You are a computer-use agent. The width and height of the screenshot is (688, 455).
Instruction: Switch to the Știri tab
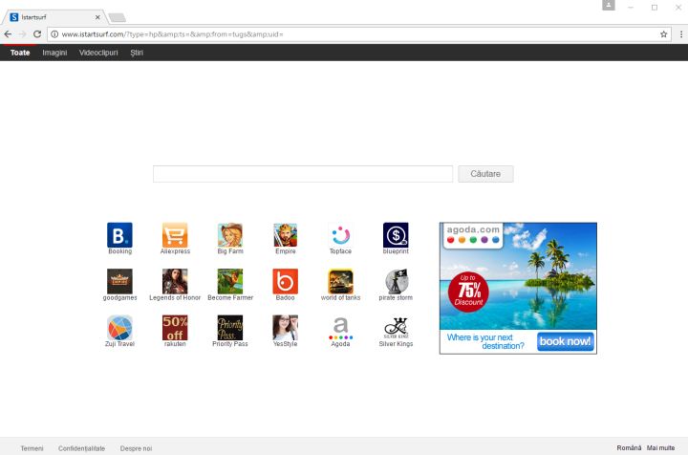(137, 53)
